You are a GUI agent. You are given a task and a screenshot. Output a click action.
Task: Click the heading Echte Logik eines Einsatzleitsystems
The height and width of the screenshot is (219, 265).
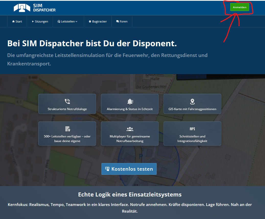130,194
